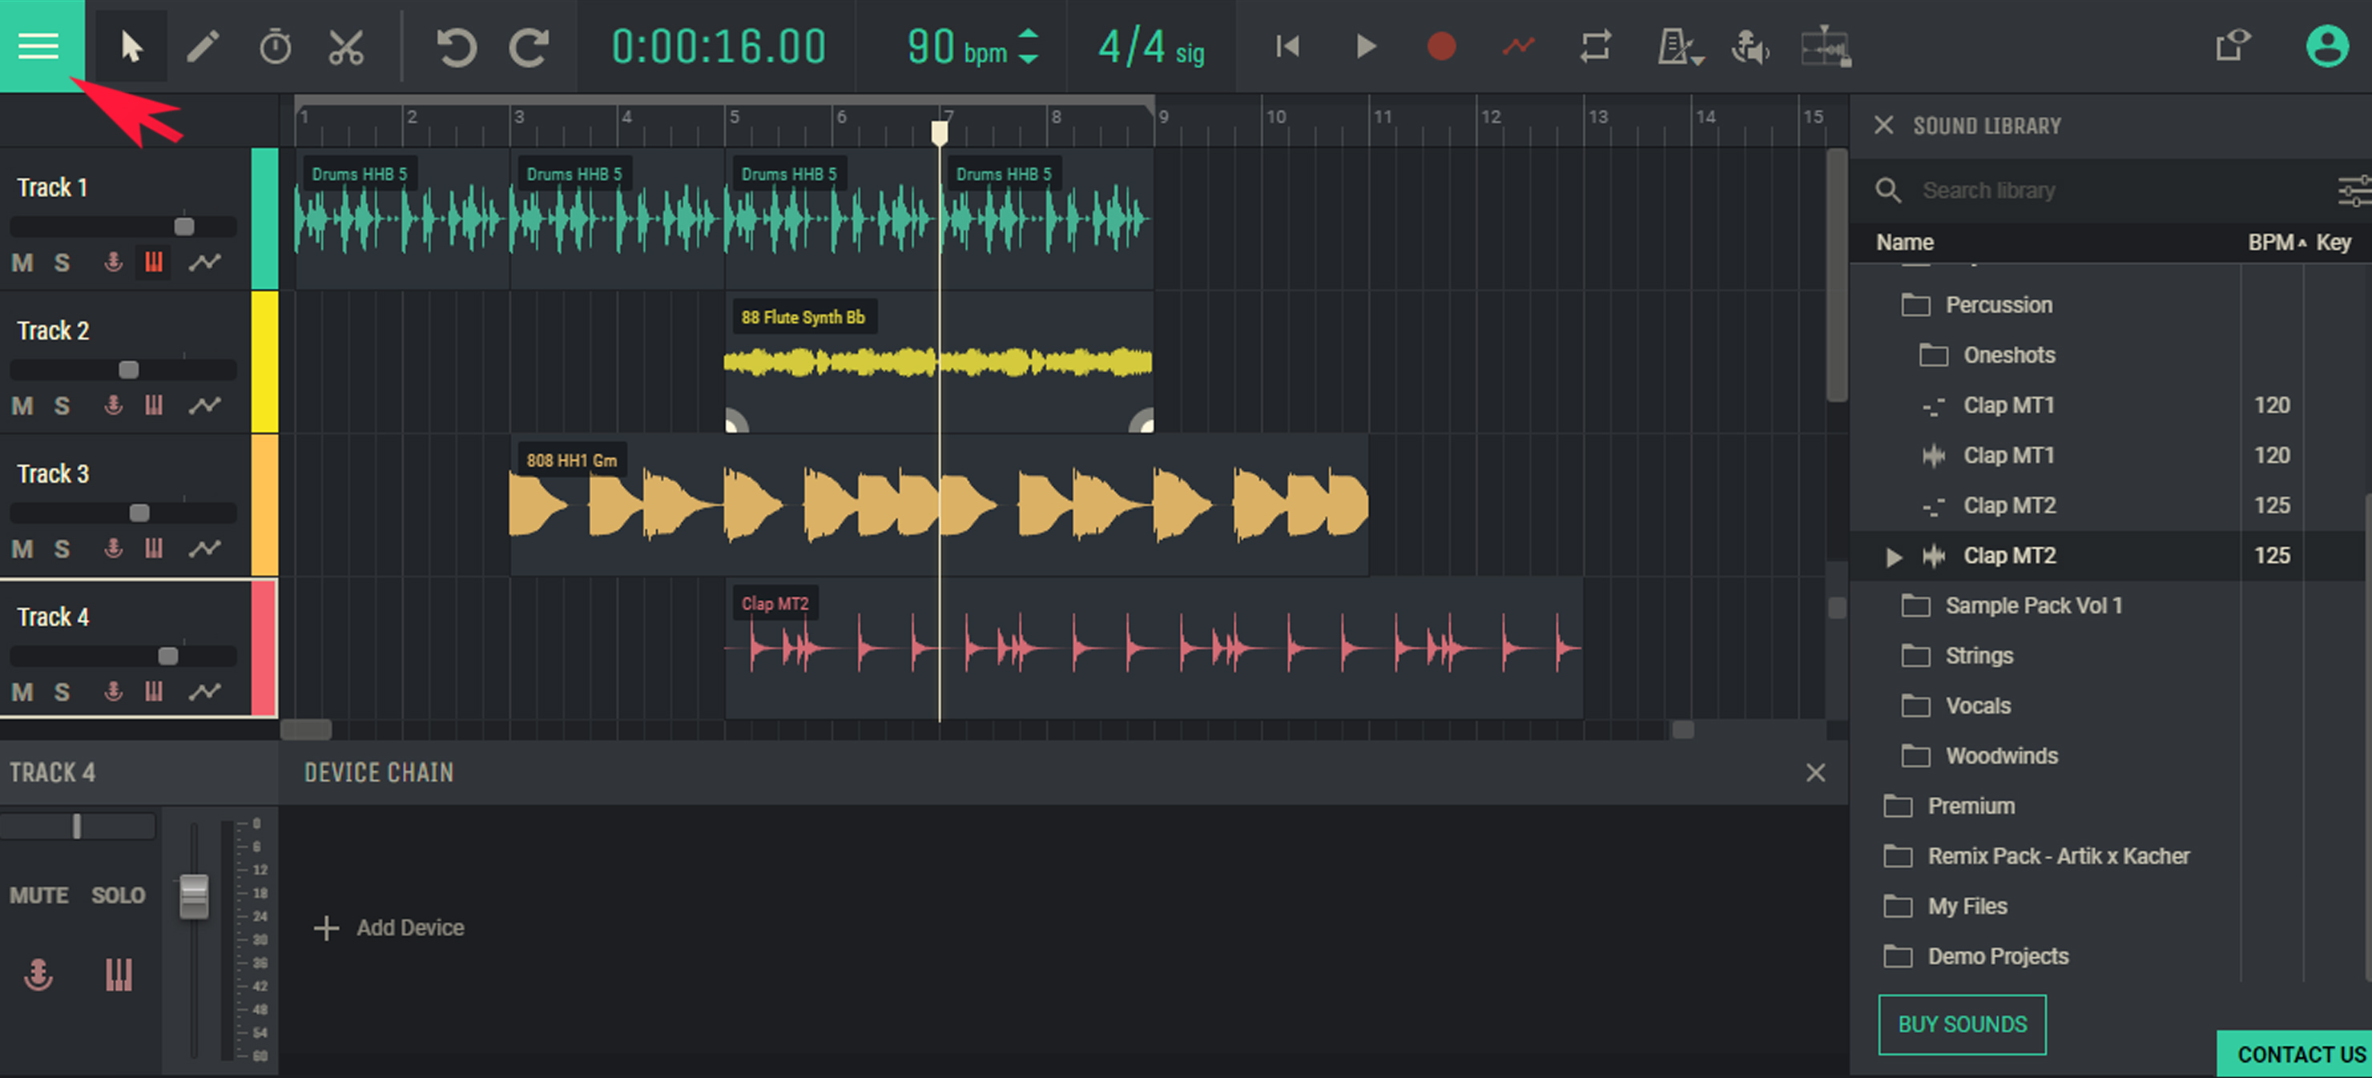Toggle loop playback in the transport bar
2372x1078 pixels.
(1595, 46)
